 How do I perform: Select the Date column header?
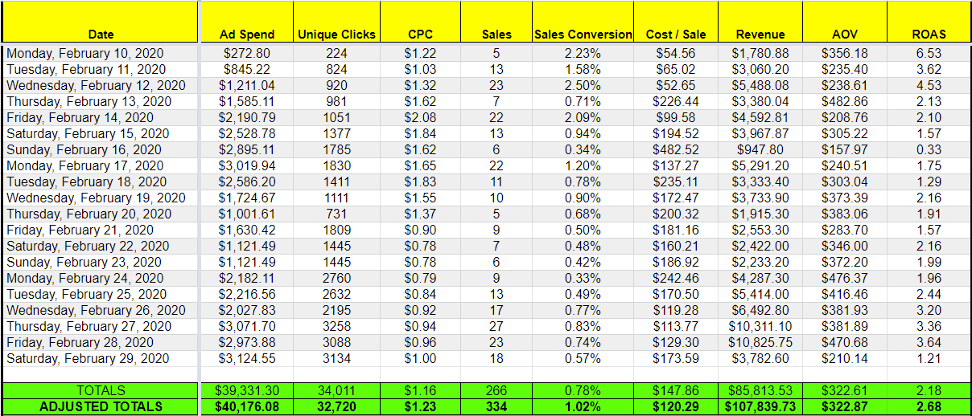(101, 22)
